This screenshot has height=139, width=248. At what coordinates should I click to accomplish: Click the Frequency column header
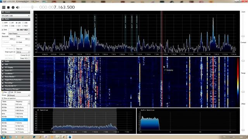point(21,102)
